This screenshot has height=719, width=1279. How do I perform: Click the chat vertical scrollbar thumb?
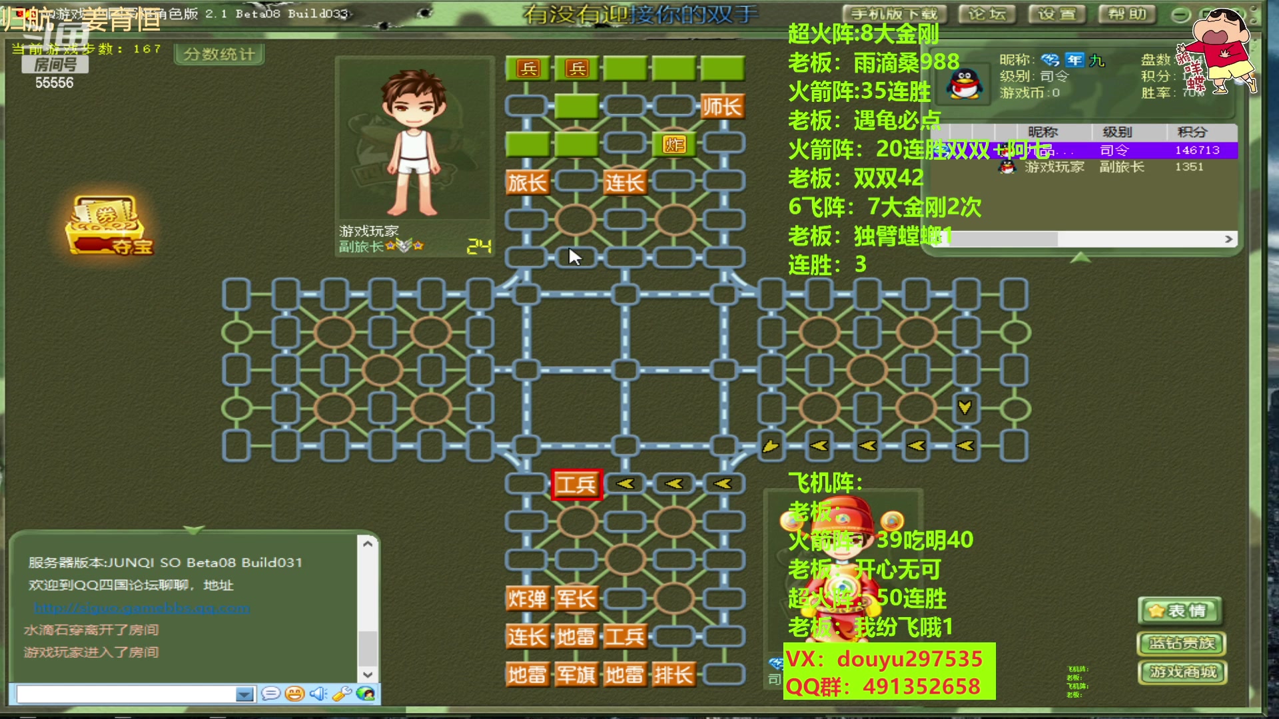point(368,647)
